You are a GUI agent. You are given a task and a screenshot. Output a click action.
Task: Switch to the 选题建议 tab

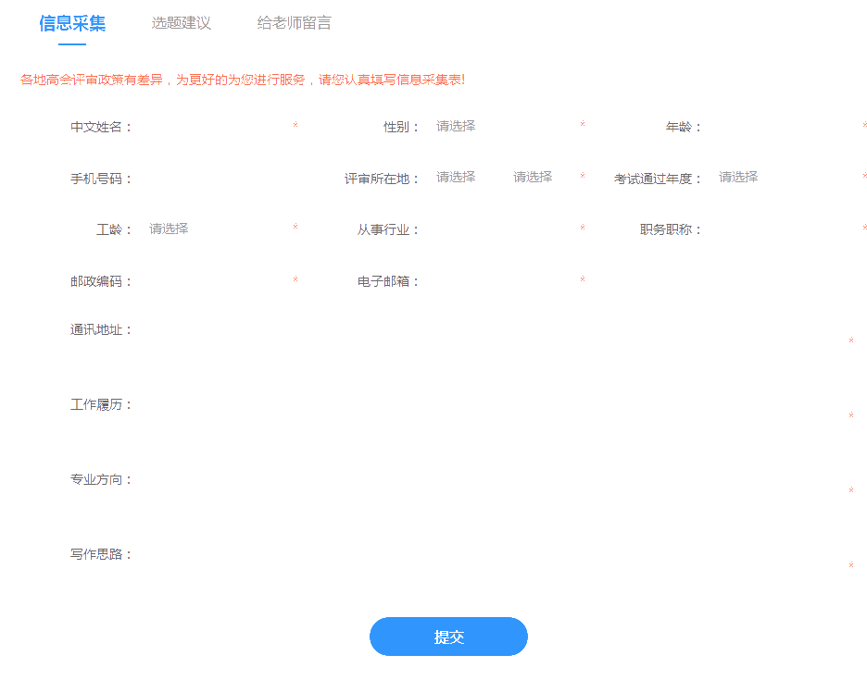click(182, 25)
